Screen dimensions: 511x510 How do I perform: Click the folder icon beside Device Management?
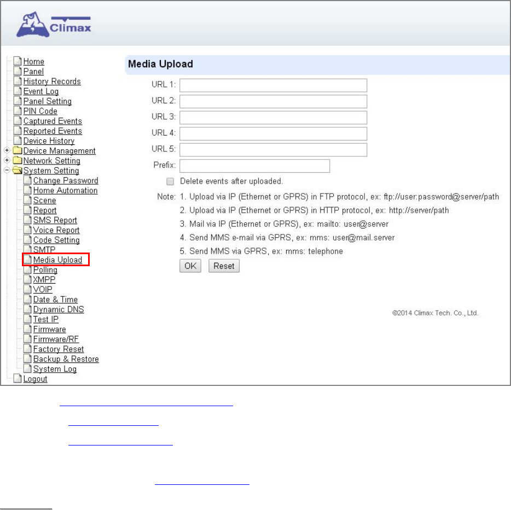point(18,150)
